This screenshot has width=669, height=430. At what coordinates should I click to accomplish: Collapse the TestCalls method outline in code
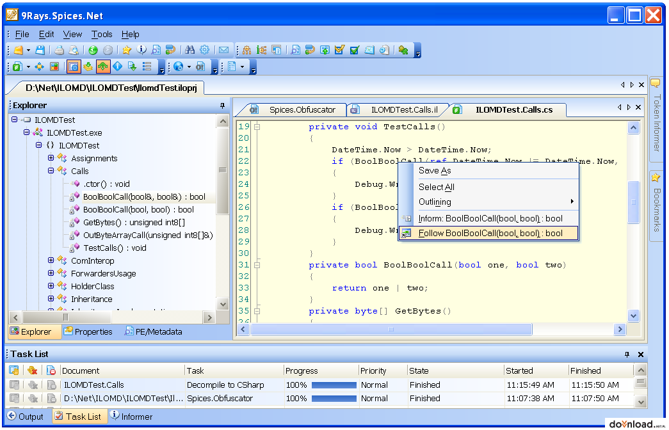pos(257,127)
